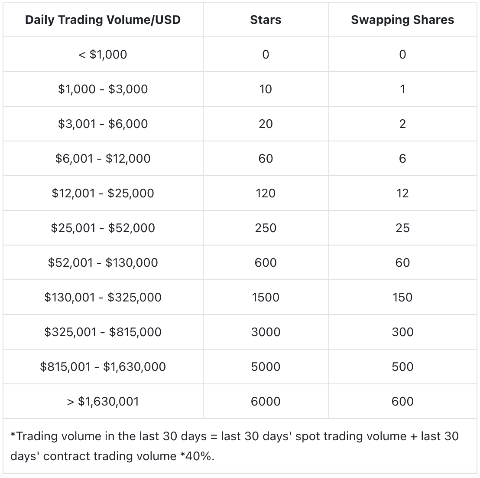Image resolution: width=480 pixels, height=478 pixels.
Task: Click the Swapping Shares column header
Action: point(402,20)
